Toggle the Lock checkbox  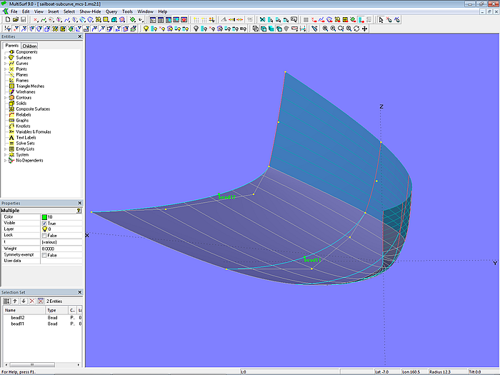44,235
